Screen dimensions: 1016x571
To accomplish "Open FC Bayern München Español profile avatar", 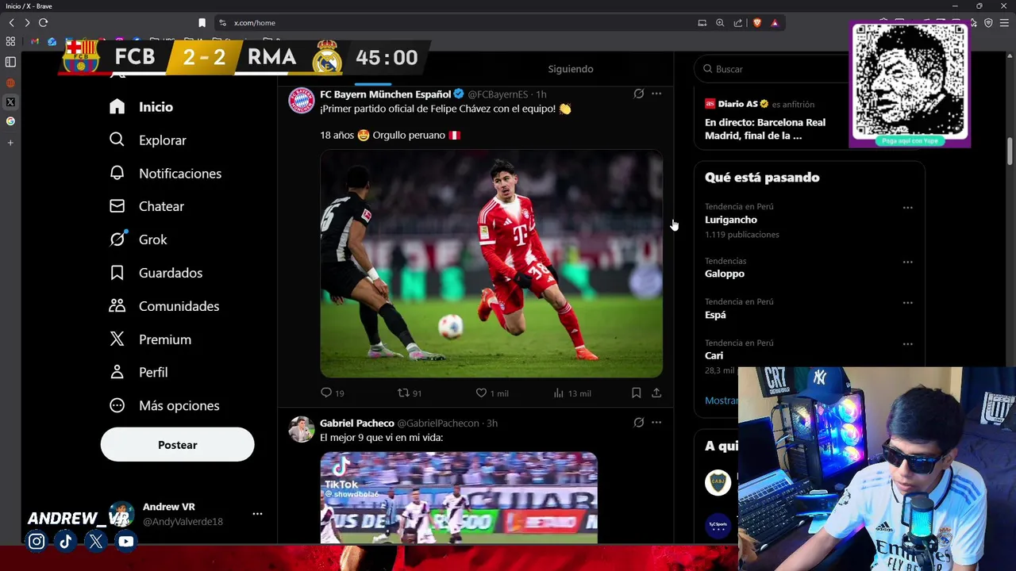I will pyautogui.click(x=302, y=101).
